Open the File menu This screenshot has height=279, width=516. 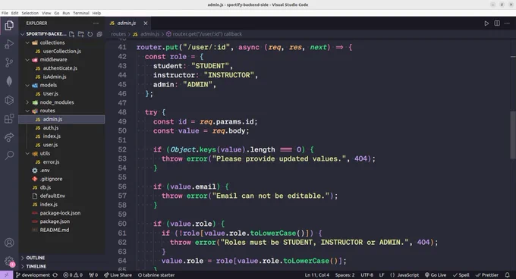coord(5,13)
